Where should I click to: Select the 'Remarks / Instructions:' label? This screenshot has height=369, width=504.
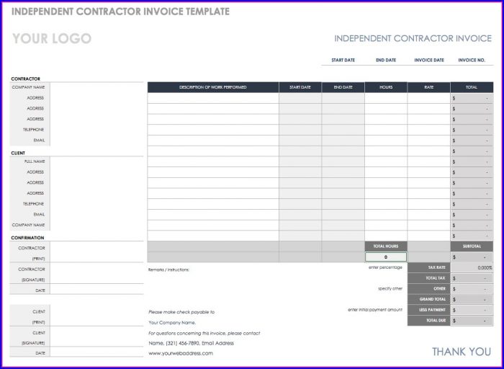tap(168, 270)
